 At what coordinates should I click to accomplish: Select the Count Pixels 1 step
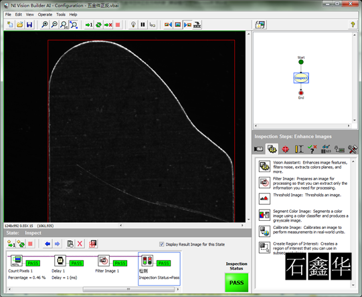tap(24, 267)
